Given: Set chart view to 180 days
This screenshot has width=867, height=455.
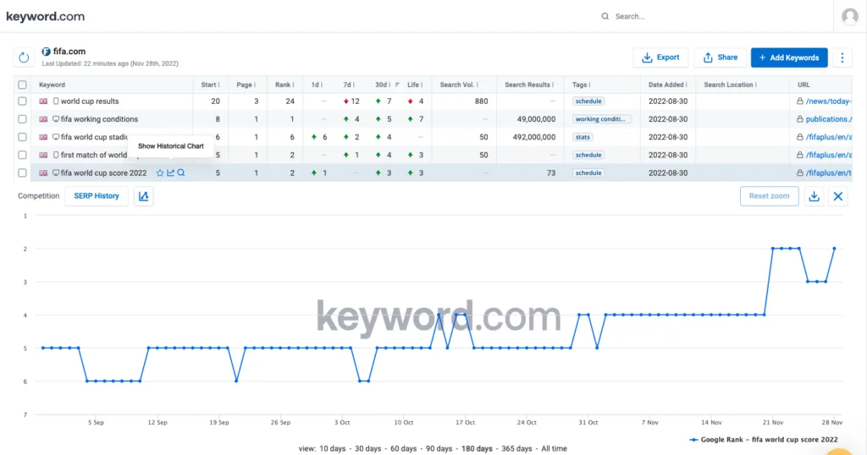Looking at the screenshot, I should click(x=477, y=448).
